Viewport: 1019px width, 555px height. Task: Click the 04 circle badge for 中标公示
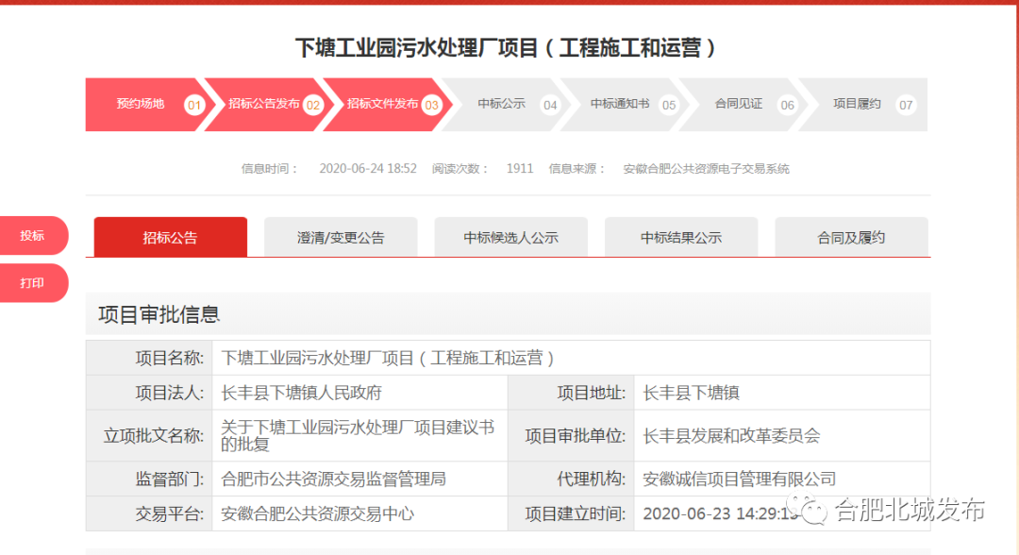(x=550, y=105)
